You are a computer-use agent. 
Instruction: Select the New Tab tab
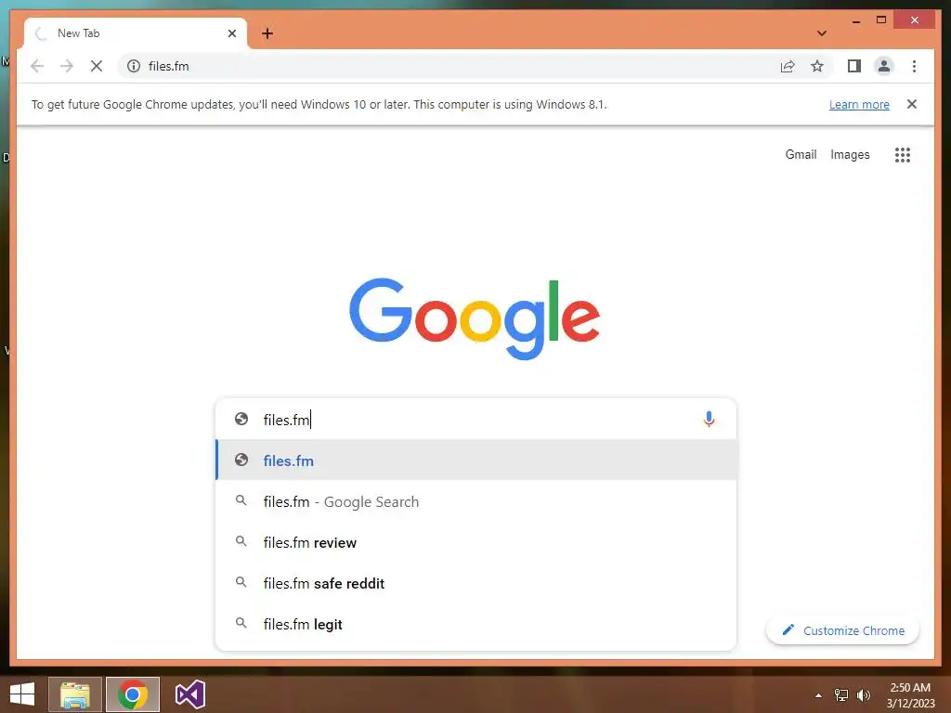(136, 33)
